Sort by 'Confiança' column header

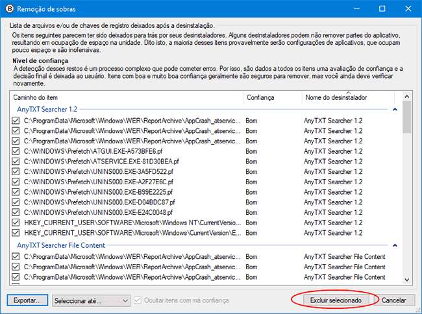point(273,97)
